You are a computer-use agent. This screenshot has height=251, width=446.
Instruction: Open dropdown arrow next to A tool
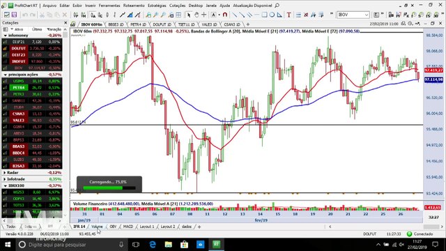pos(219,15)
